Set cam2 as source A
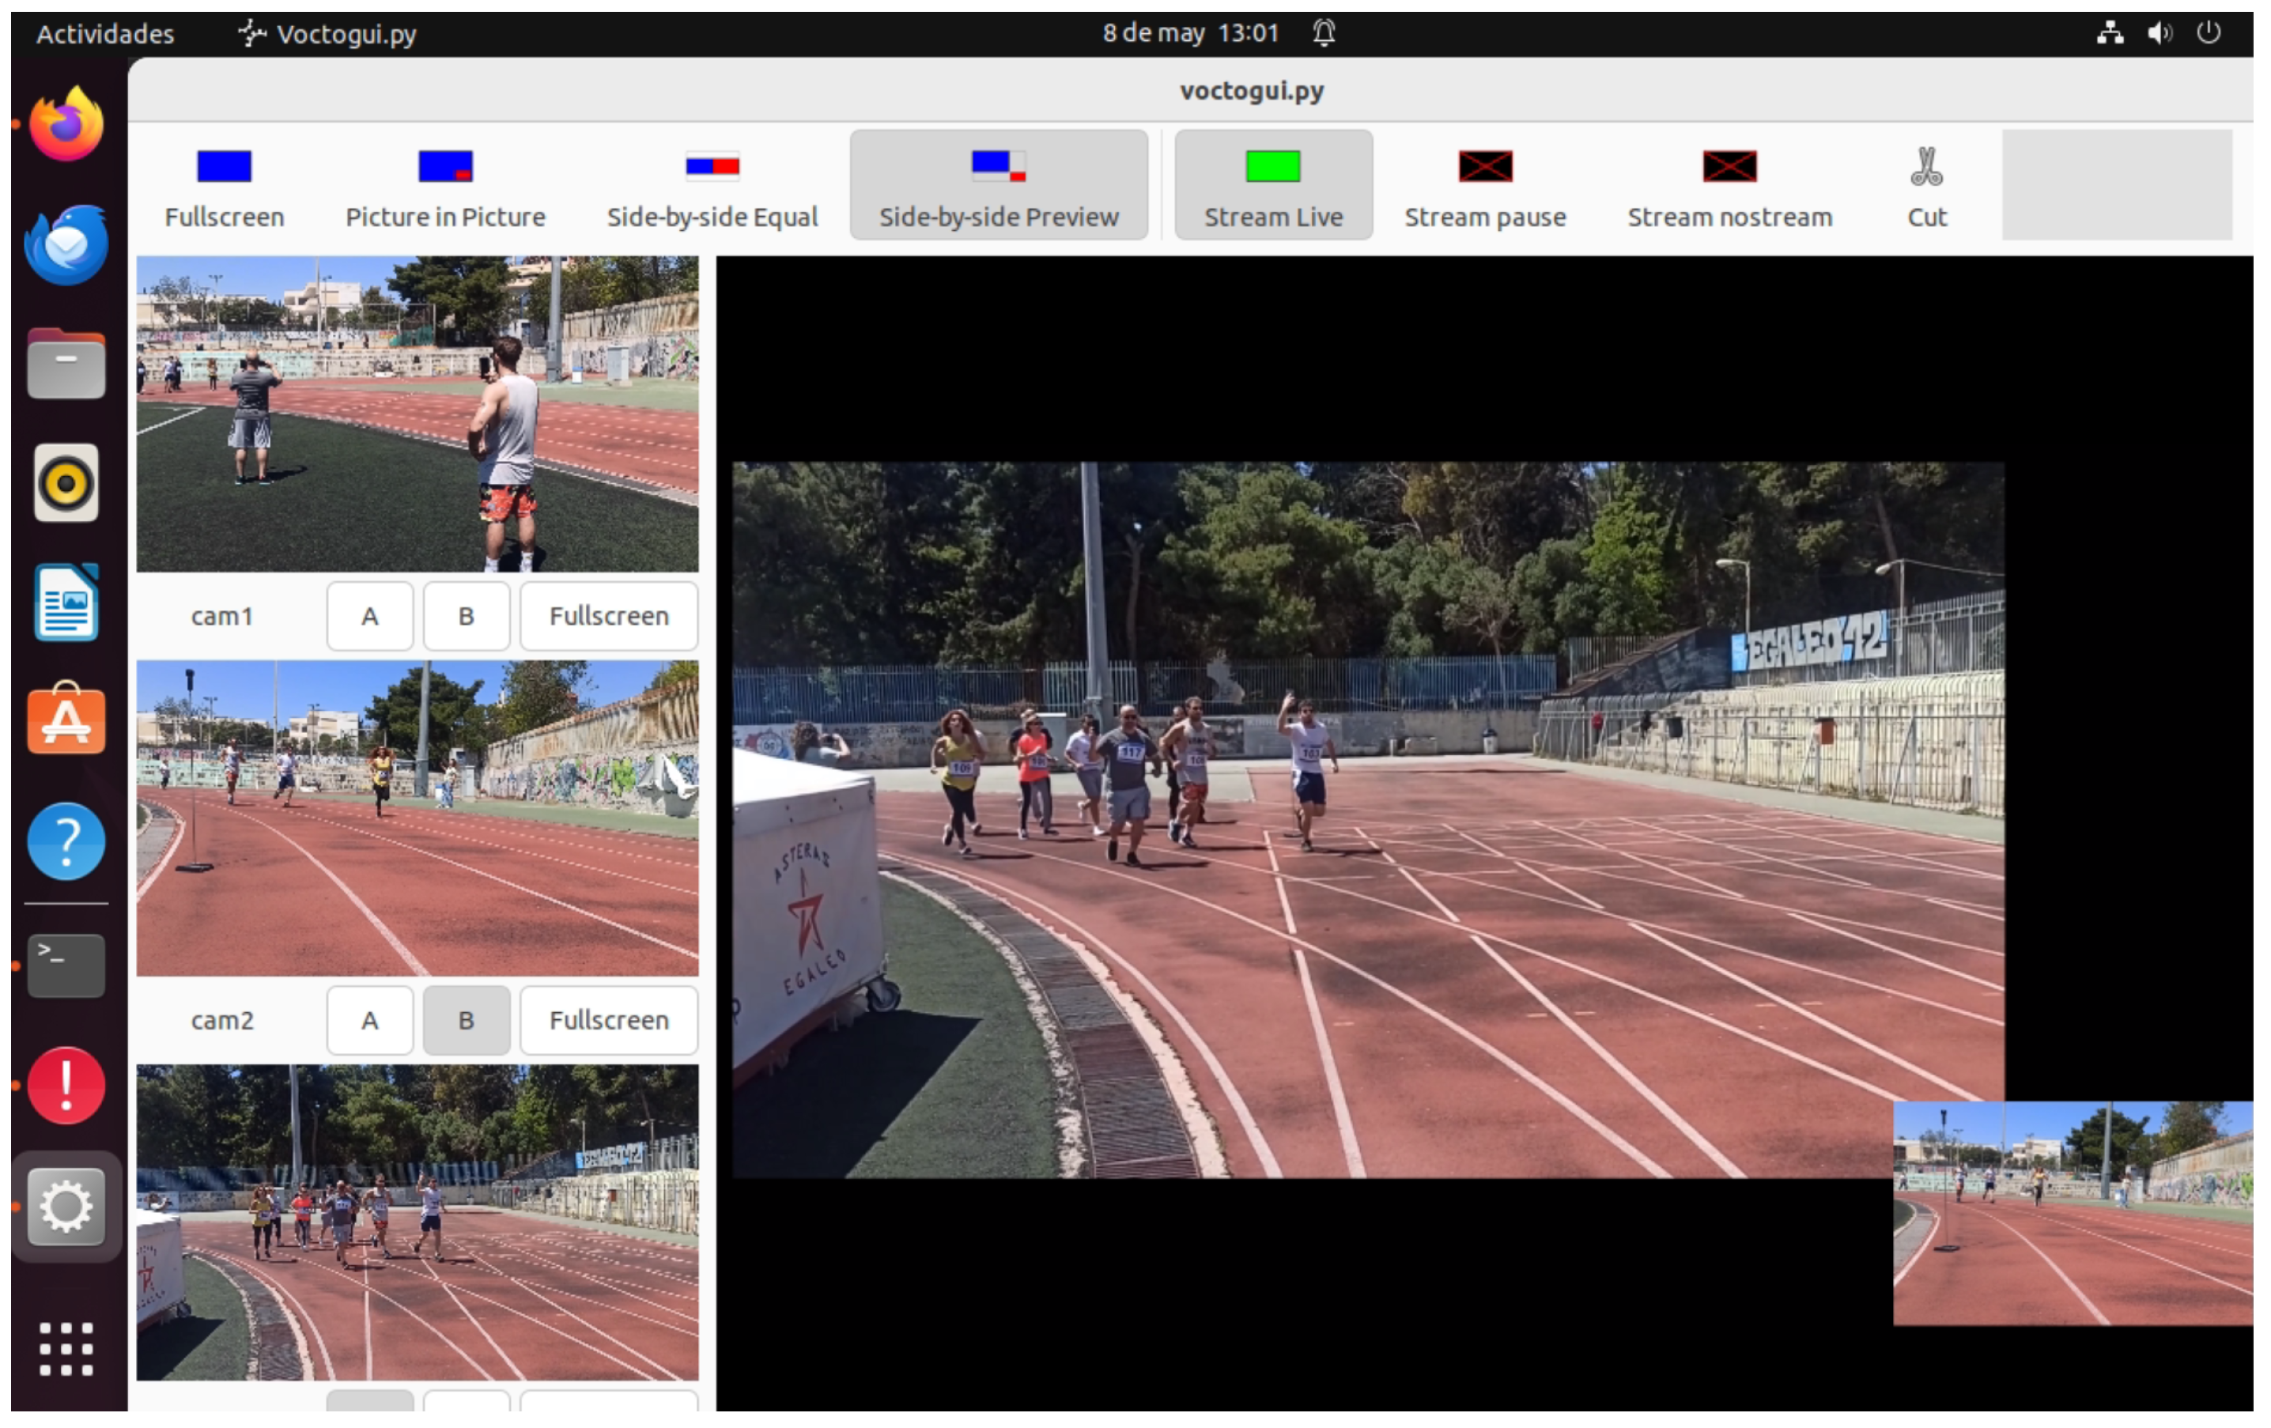 coord(370,1021)
